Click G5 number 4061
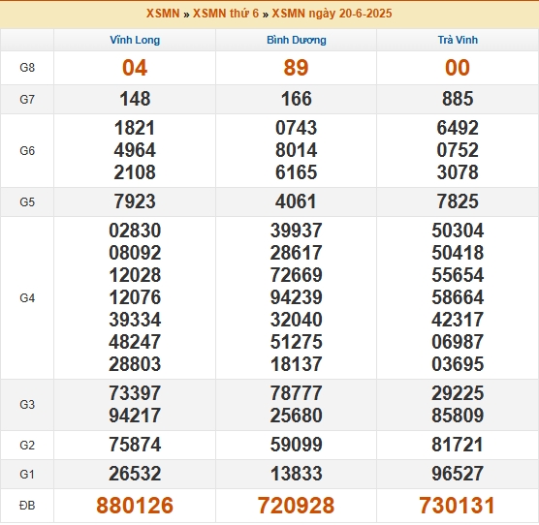The height and width of the screenshot is (525, 539). click(296, 201)
